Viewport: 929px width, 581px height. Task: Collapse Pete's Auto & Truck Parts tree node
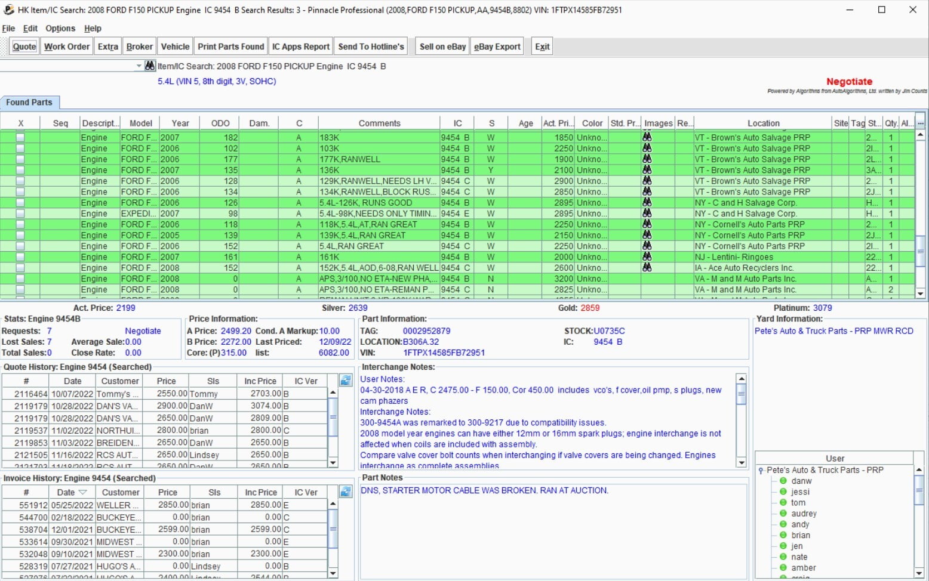(761, 470)
